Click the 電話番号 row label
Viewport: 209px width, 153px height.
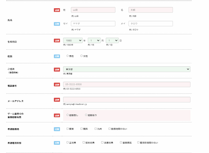(12, 86)
